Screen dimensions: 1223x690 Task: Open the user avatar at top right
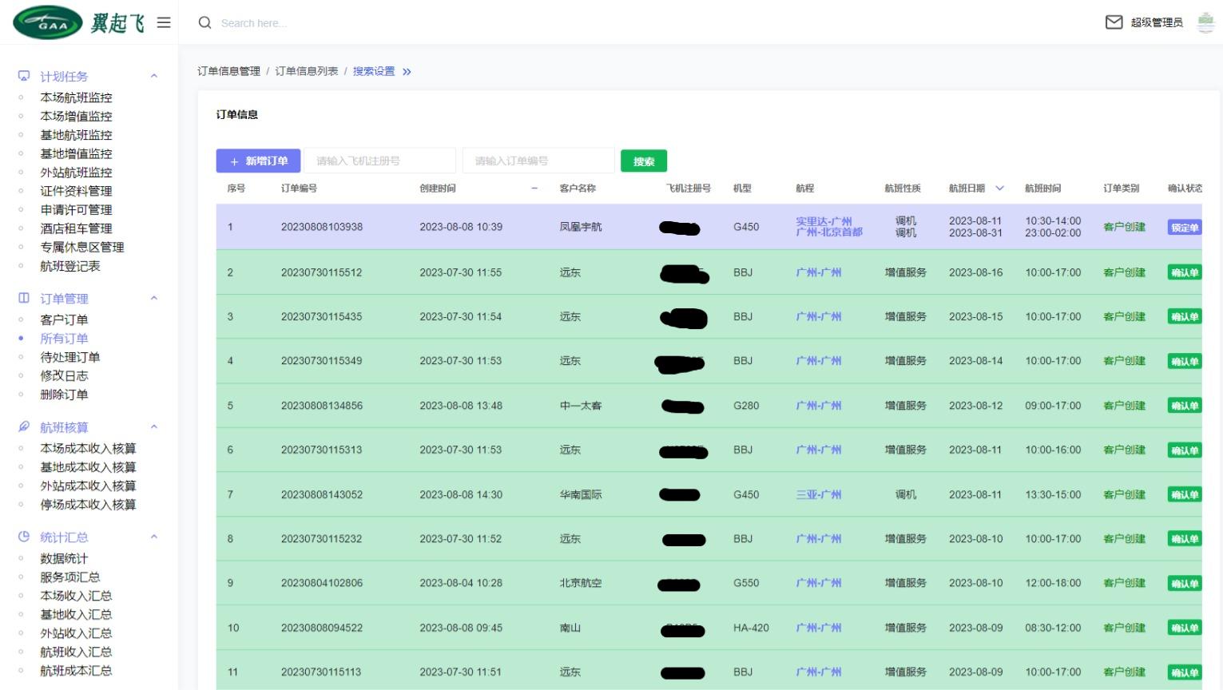pyautogui.click(x=1205, y=22)
